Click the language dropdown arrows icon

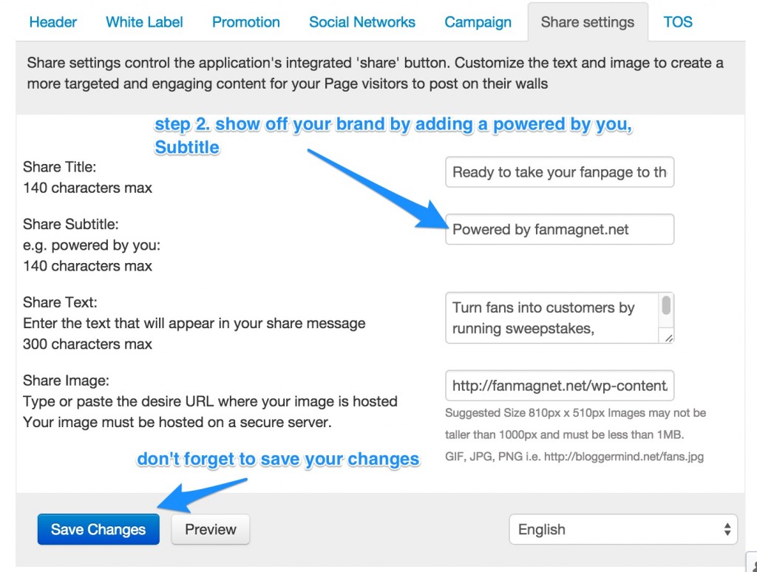[x=727, y=530]
